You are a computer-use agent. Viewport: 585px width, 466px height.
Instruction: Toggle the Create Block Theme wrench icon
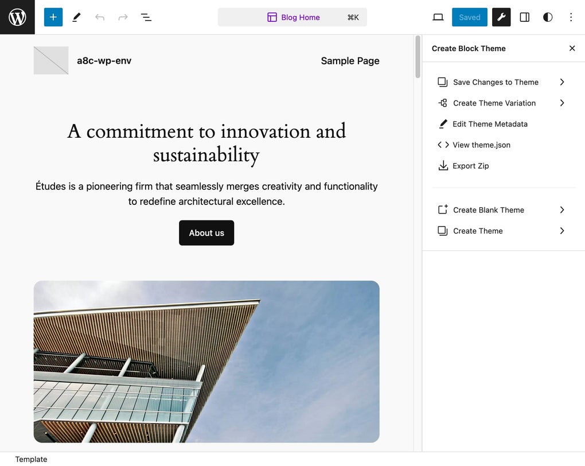[501, 17]
